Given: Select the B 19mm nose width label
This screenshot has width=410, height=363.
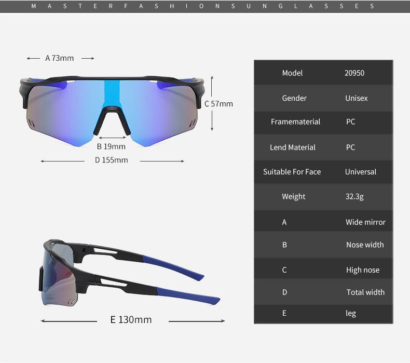Looking at the screenshot, I should (x=111, y=146).
